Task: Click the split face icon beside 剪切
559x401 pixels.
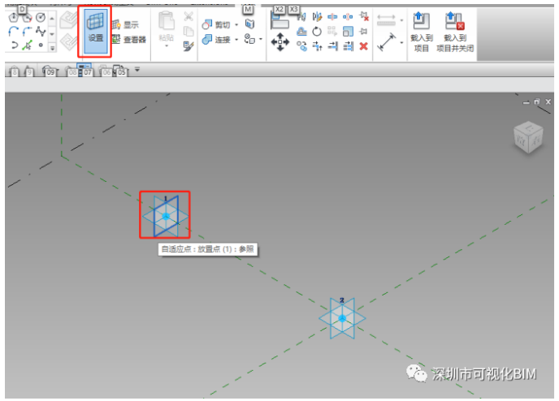Action: pyautogui.click(x=250, y=24)
